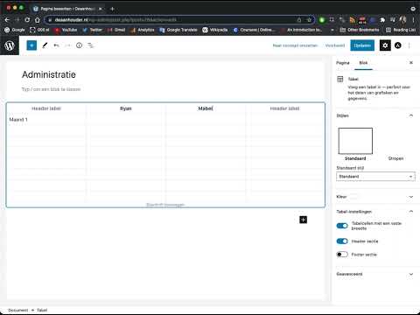This screenshot has width=420, height=315.
Task: Open the Twitter bookmark
Action: tap(93, 30)
